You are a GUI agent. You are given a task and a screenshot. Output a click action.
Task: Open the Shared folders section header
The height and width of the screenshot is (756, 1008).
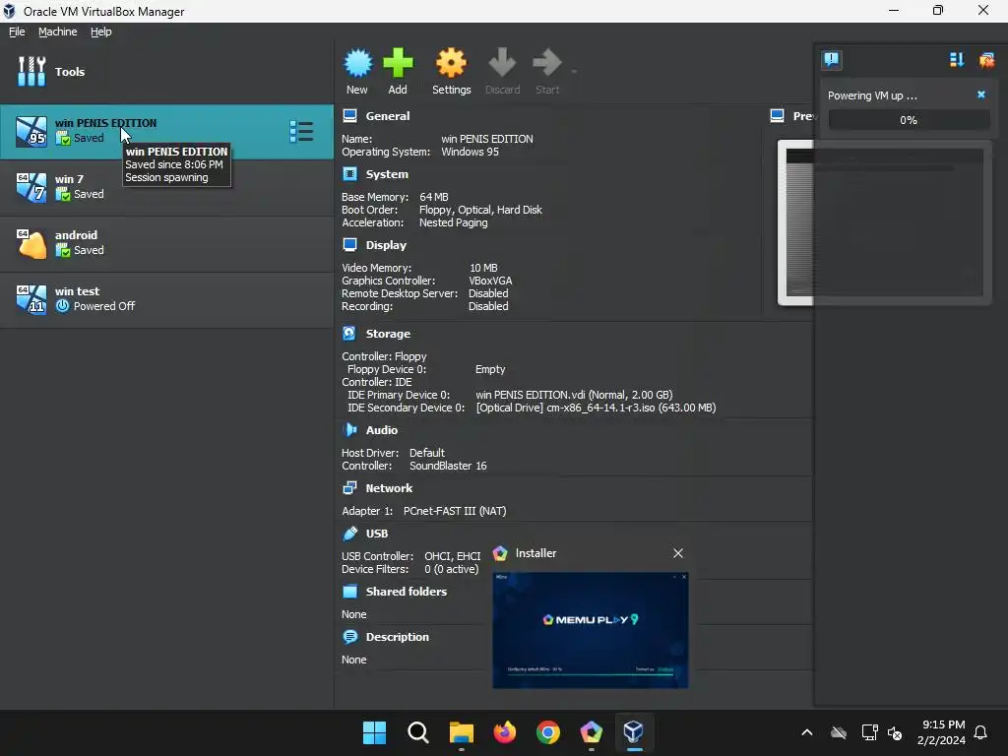[407, 592]
